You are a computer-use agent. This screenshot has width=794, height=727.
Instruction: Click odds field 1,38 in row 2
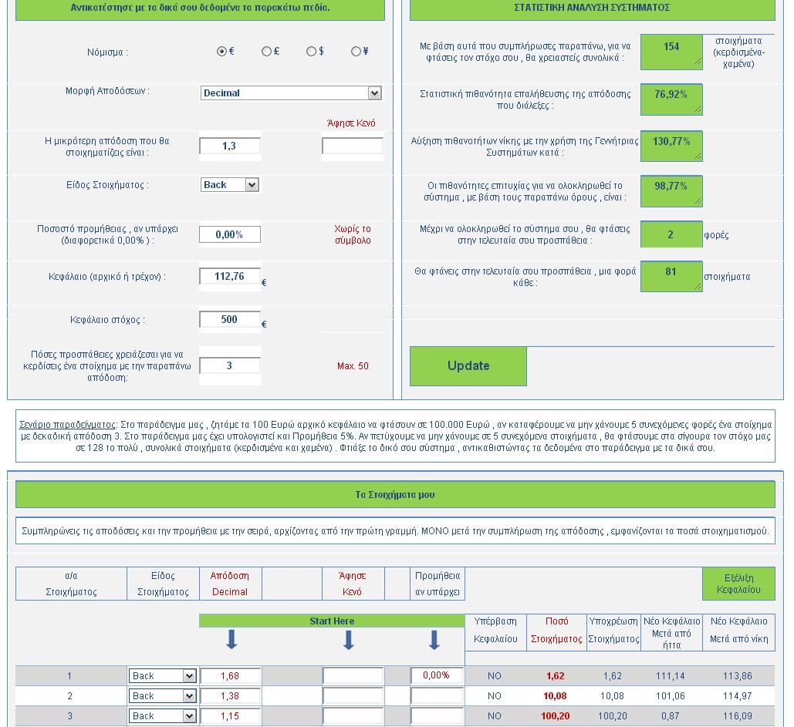point(231,696)
